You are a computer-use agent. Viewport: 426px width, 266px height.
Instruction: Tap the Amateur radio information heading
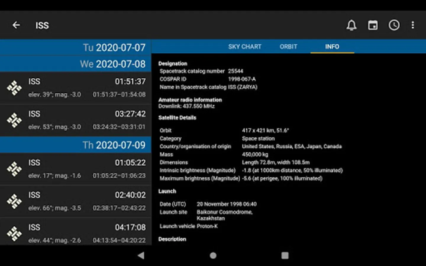pyautogui.click(x=190, y=100)
